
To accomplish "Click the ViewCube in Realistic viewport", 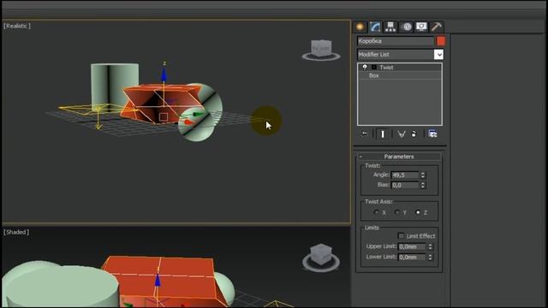I will [x=321, y=50].
